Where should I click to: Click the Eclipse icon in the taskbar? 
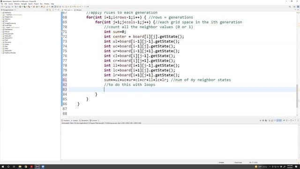(x=37, y=167)
